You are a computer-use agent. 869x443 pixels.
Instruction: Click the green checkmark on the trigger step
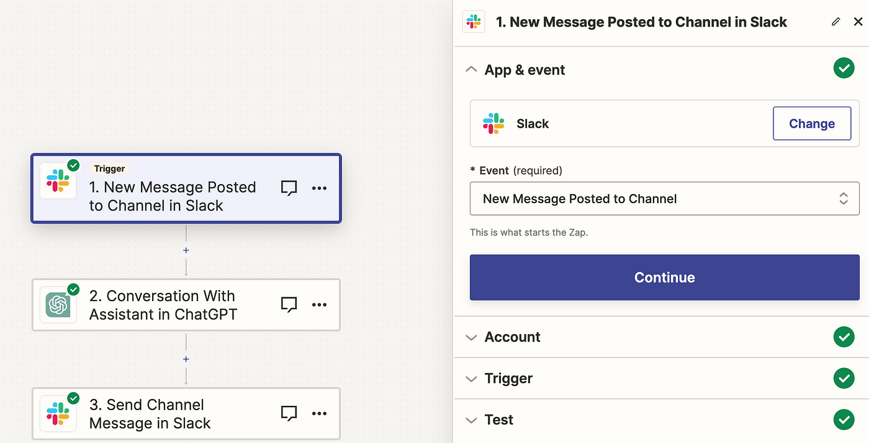point(73,165)
